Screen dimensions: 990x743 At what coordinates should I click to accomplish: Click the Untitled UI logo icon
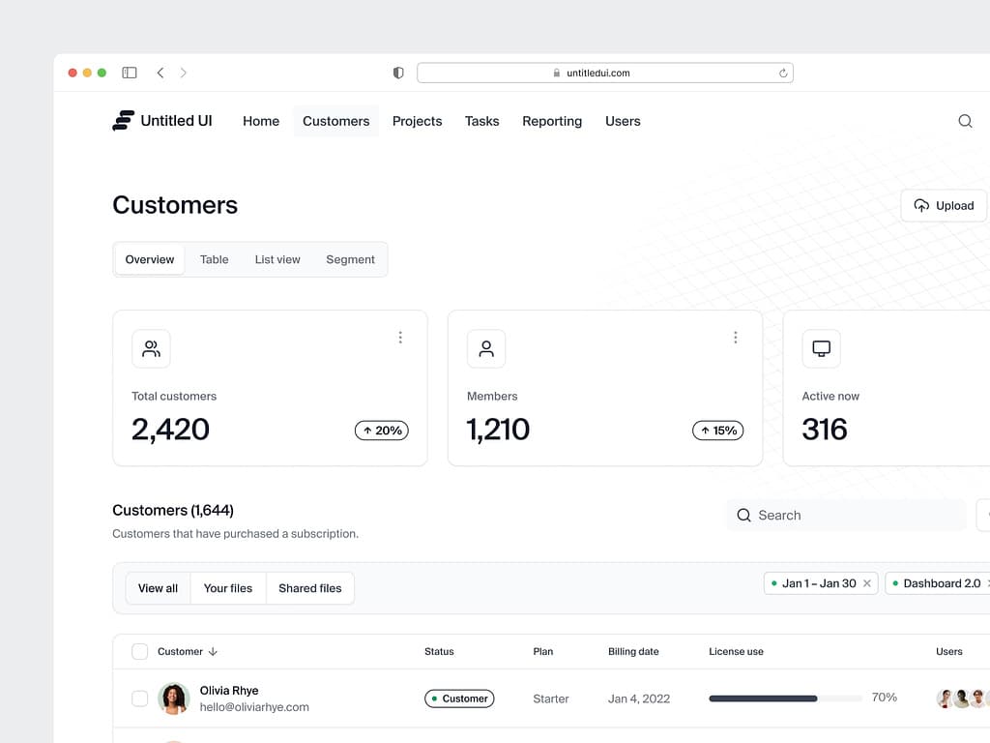[x=123, y=121]
